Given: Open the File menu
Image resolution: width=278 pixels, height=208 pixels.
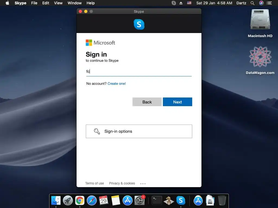Looking at the screenshot, I should pos(34,3).
